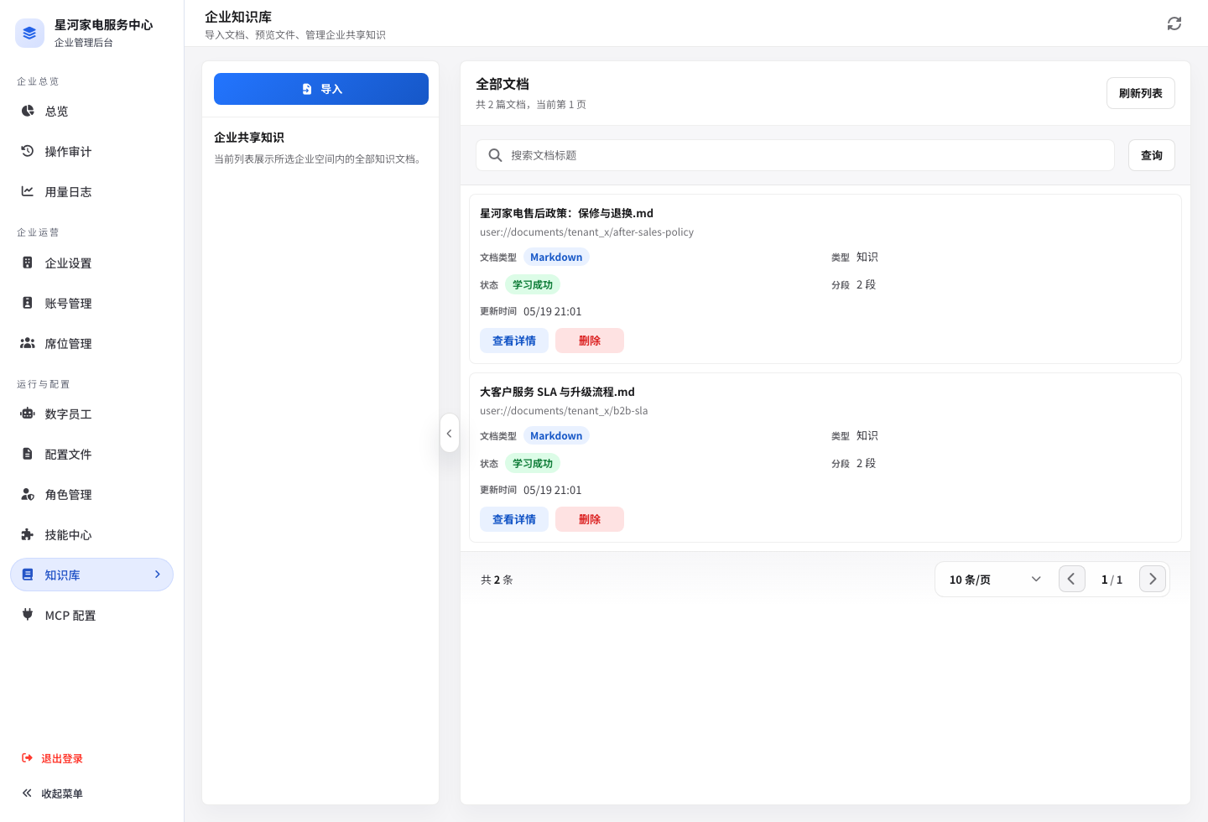1208x822 pixels.
Task: Click the refresh icon at top right
Action: point(1174,23)
